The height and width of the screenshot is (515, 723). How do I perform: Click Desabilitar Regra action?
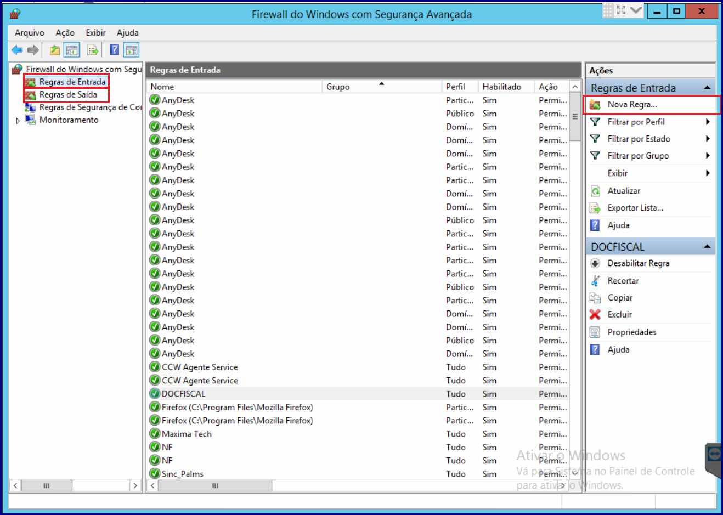pos(639,263)
